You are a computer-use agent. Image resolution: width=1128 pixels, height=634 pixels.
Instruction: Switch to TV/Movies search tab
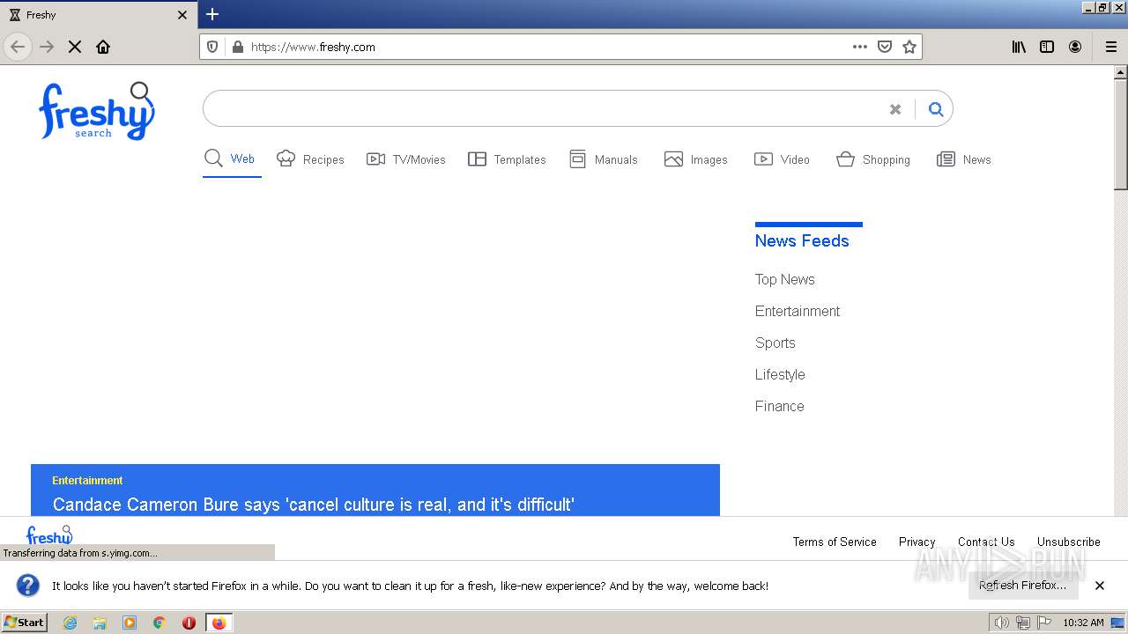(x=406, y=158)
